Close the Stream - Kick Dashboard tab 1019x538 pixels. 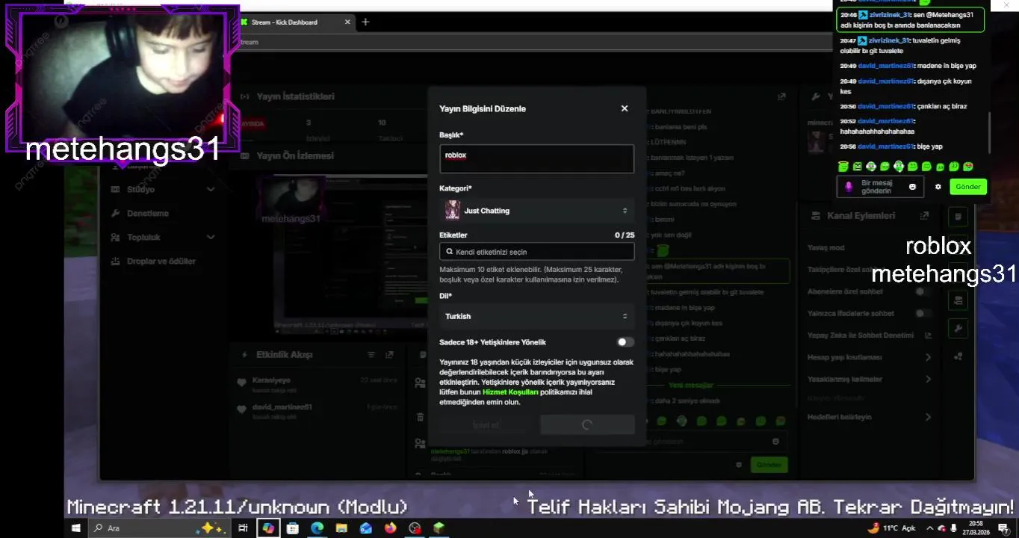(x=347, y=22)
